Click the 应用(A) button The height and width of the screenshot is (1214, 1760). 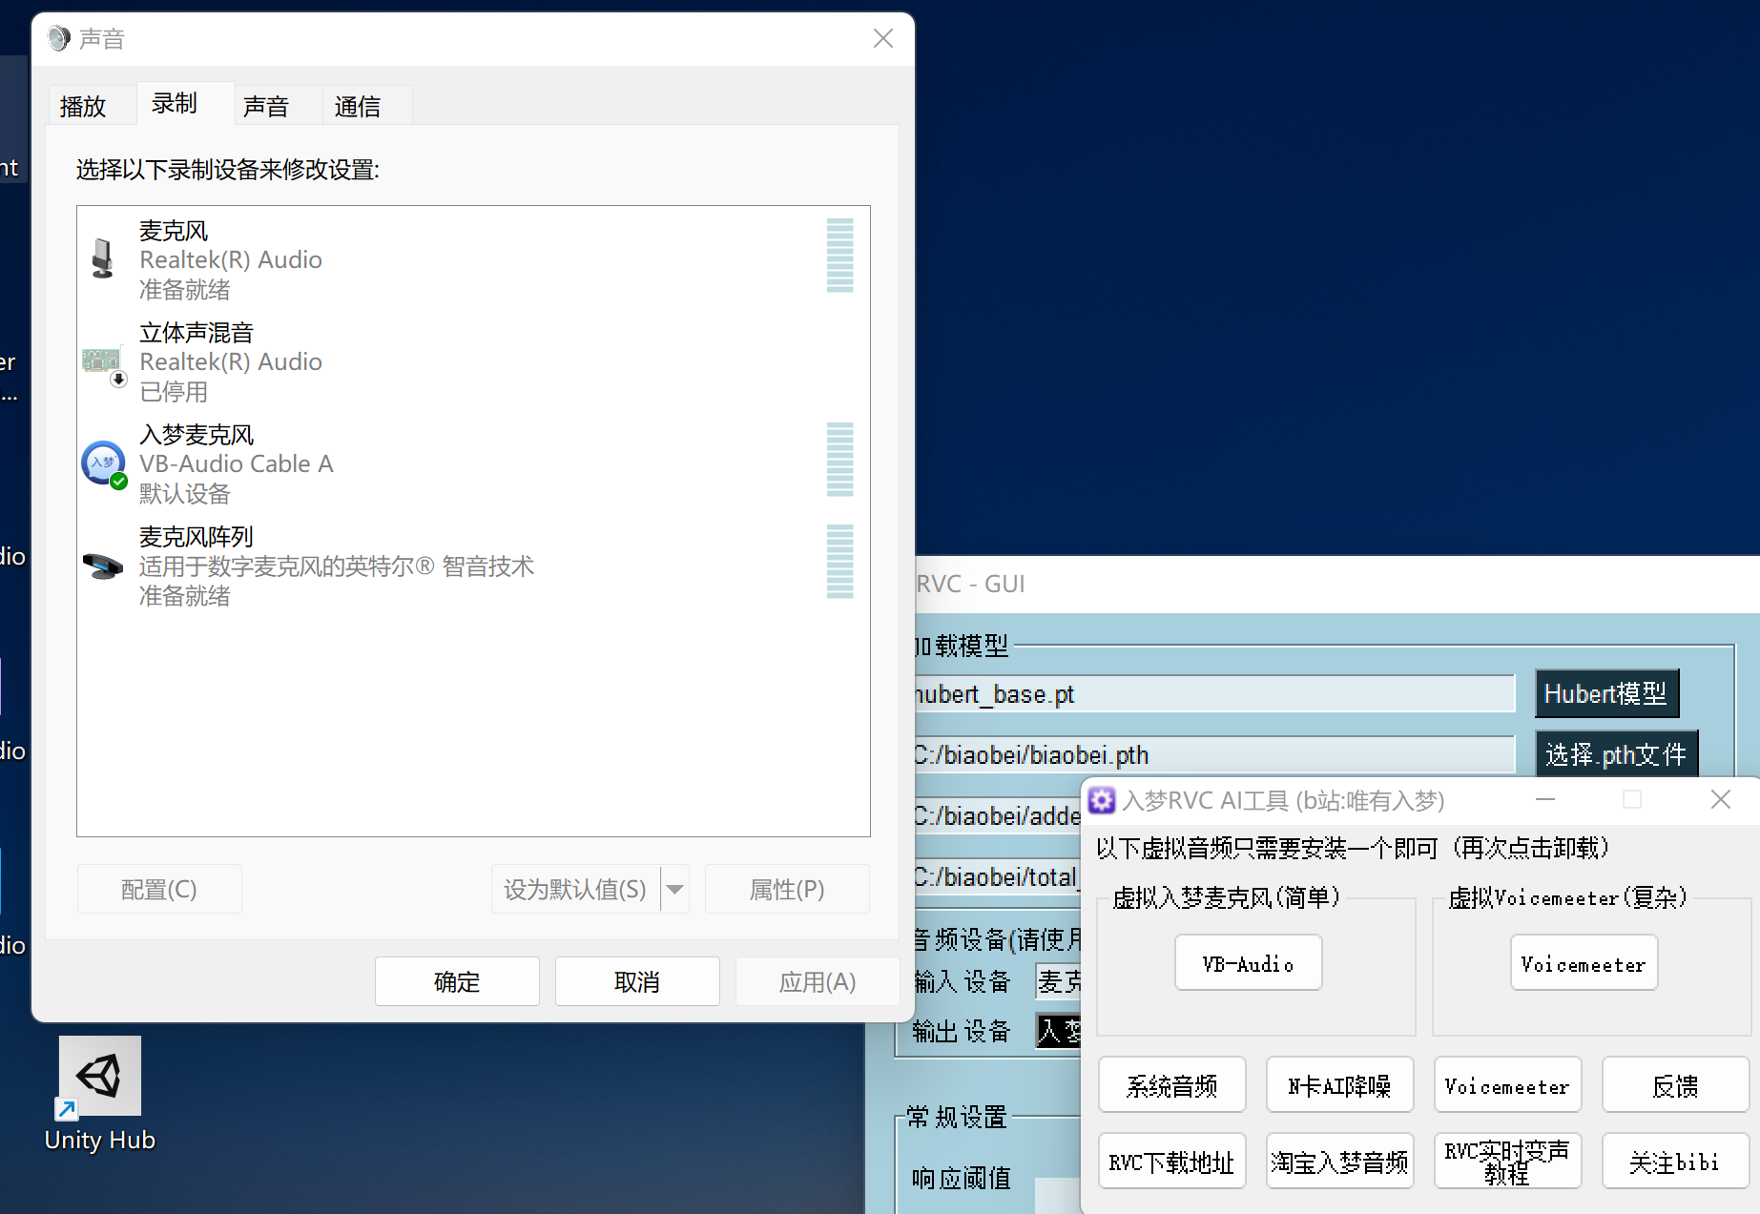pos(818,981)
